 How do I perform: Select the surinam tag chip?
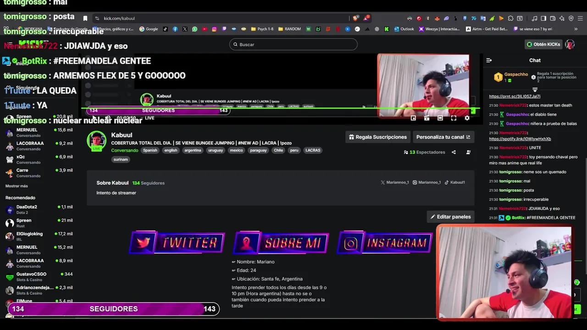[121, 159]
